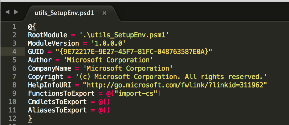Image resolution: width=289 pixels, height=125 pixels.
Task: Click line number 4 in gutter
Action: pyautogui.click(x=14, y=52)
